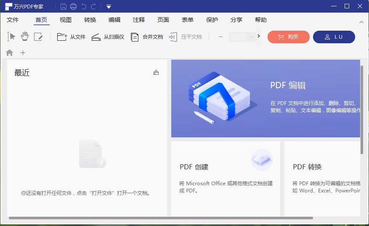Choose the select cursor tool

[x=11, y=37]
